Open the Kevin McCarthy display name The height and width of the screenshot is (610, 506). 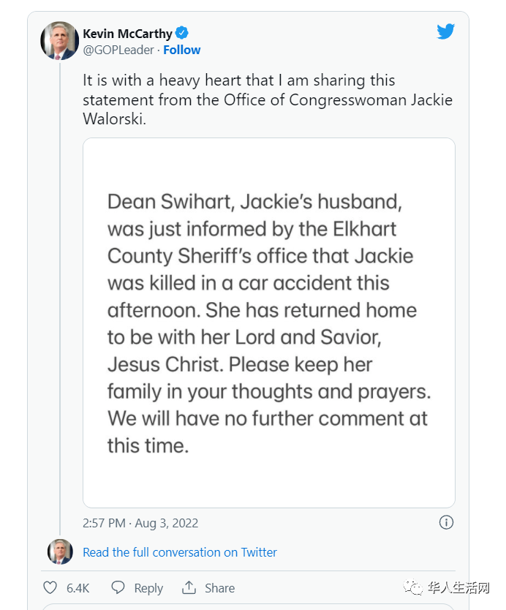(127, 34)
